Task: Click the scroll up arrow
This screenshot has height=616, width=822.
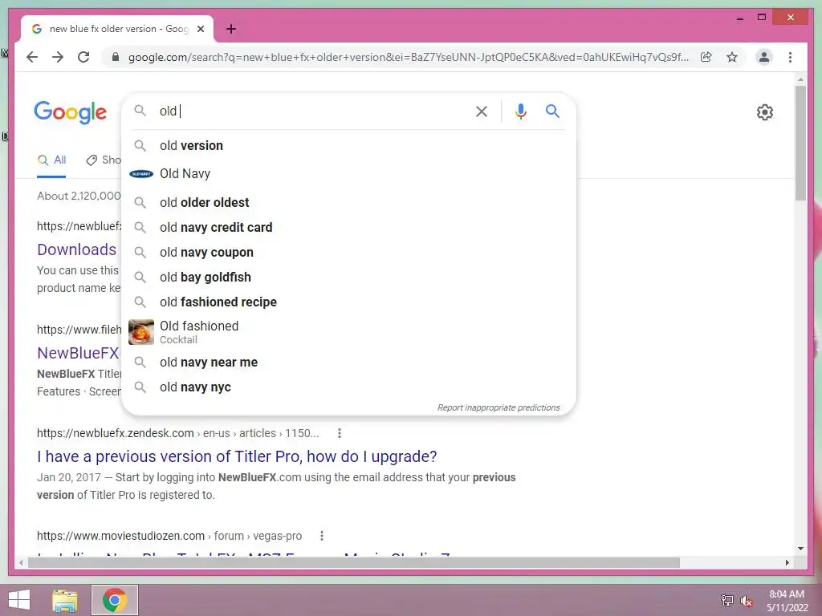Action: point(800,79)
